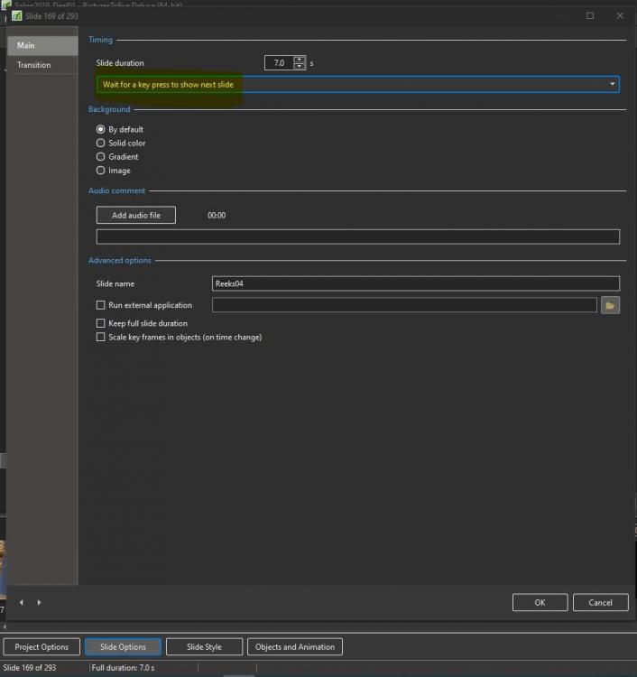Open Project Options
The height and width of the screenshot is (677, 637).
tap(42, 647)
